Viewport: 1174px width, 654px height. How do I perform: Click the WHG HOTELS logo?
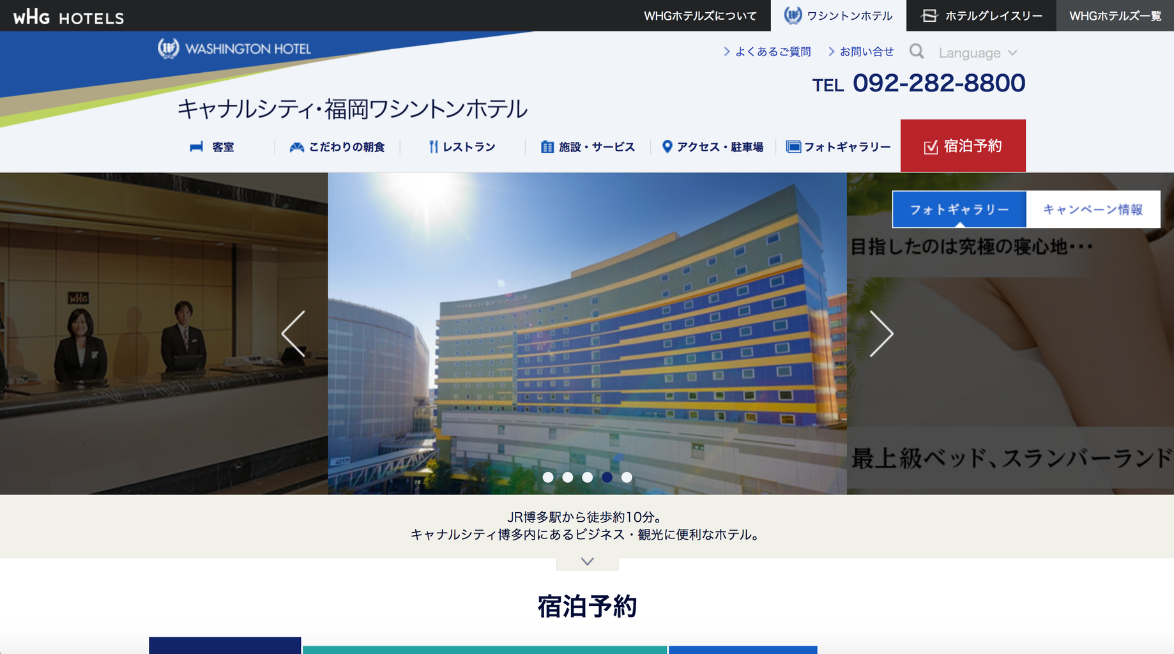tap(68, 17)
